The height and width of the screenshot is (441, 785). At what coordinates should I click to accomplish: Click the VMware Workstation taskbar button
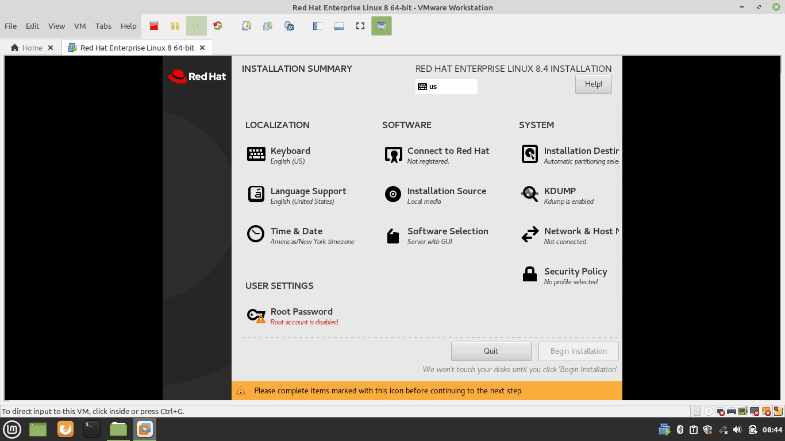pos(145,429)
